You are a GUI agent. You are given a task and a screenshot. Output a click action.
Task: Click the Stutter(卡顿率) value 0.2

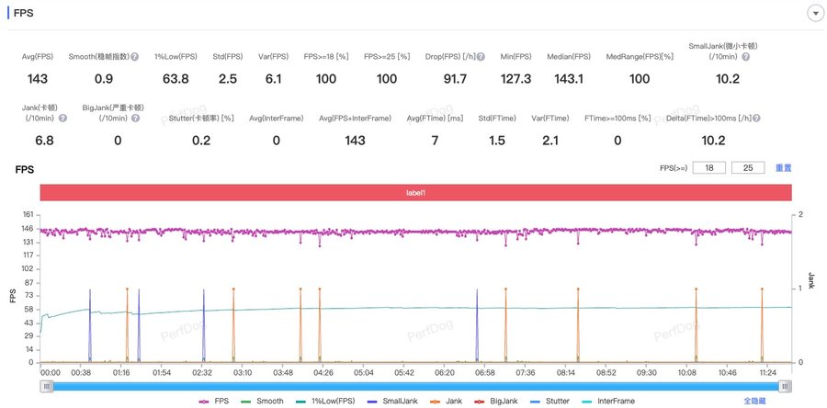click(x=201, y=141)
